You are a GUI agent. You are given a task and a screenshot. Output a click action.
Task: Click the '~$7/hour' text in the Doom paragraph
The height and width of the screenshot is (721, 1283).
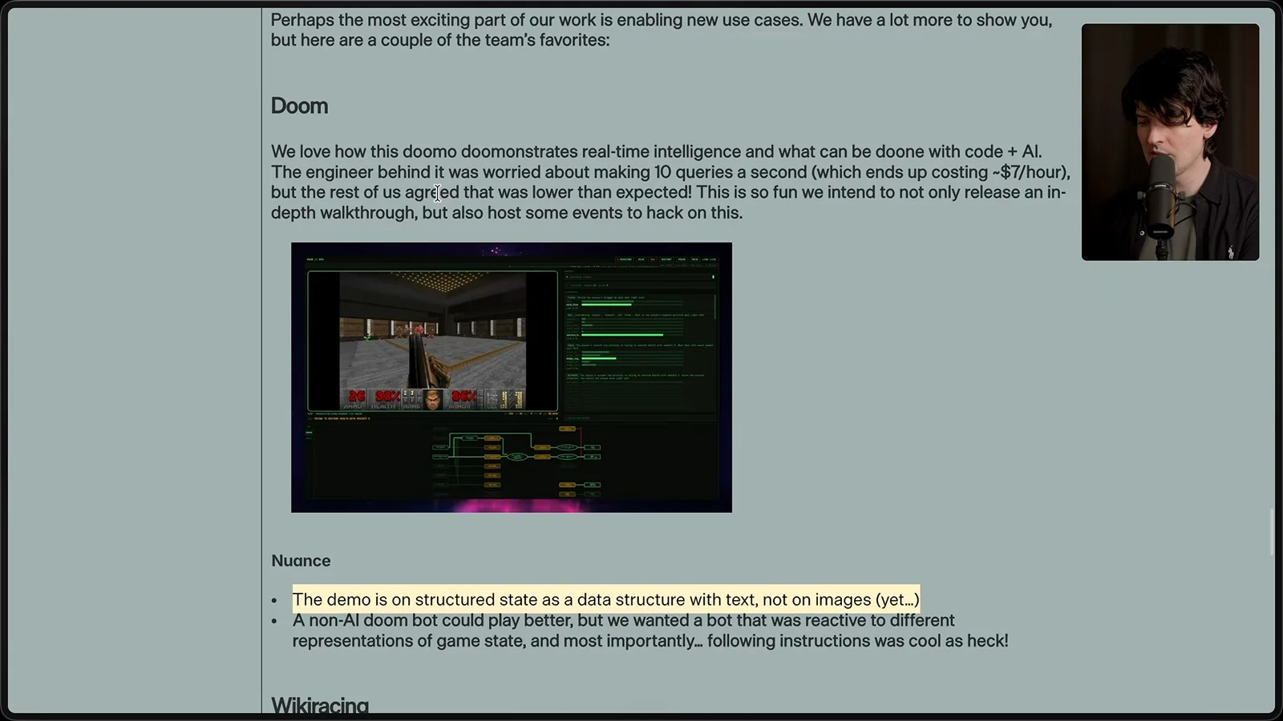1030,172
